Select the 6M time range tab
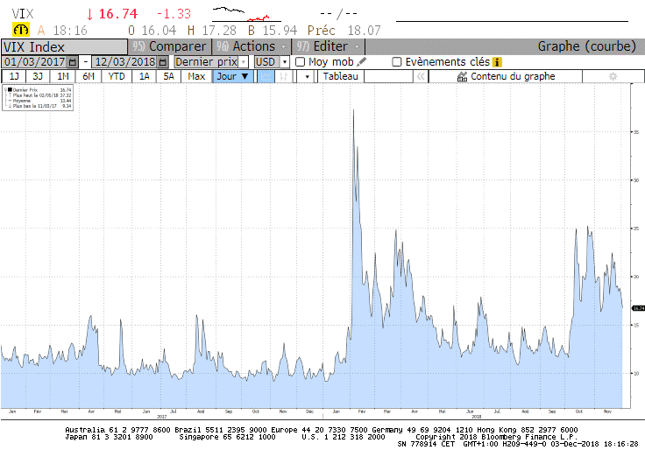Viewport: 645px width, 464px height. point(89,76)
